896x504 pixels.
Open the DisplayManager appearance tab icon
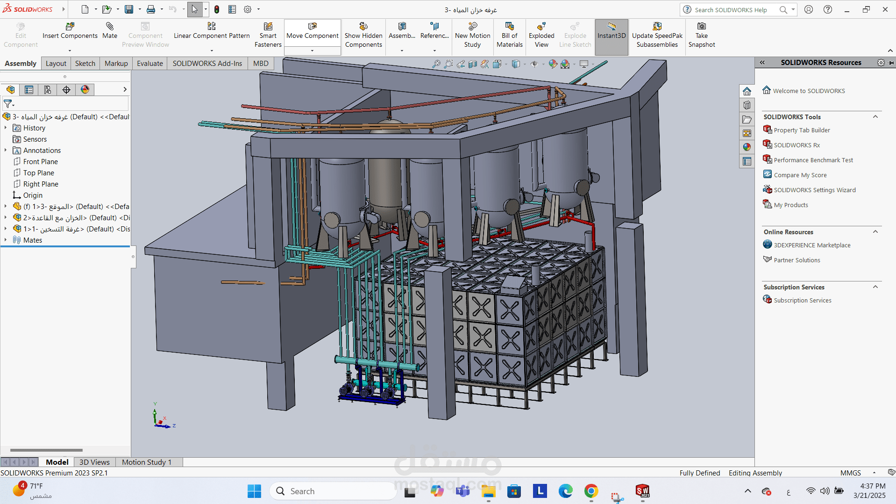pyautogui.click(x=85, y=90)
